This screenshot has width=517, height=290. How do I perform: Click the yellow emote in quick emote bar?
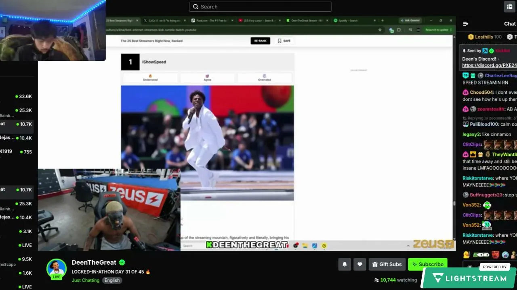[x=467, y=255]
